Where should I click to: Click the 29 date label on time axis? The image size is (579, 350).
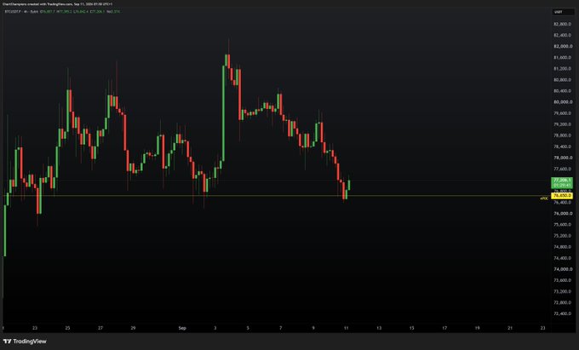point(134,328)
